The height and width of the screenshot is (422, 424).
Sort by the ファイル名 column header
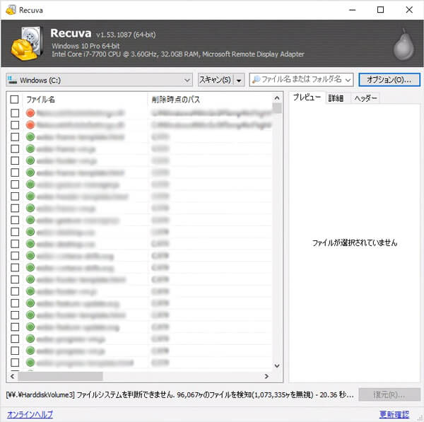[x=86, y=100]
